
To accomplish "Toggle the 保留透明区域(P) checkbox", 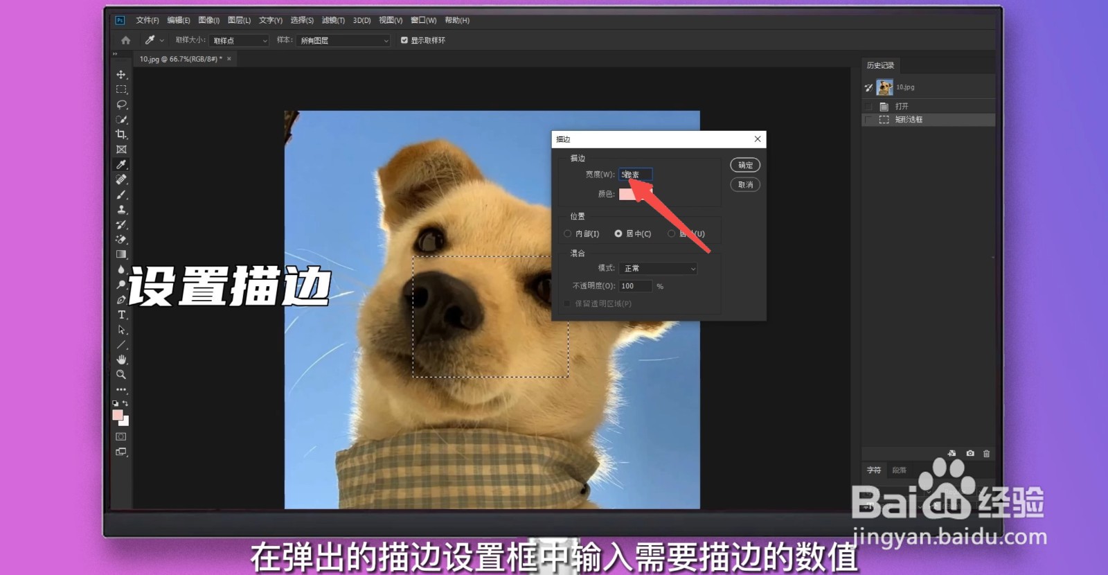I will [x=568, y=303].
